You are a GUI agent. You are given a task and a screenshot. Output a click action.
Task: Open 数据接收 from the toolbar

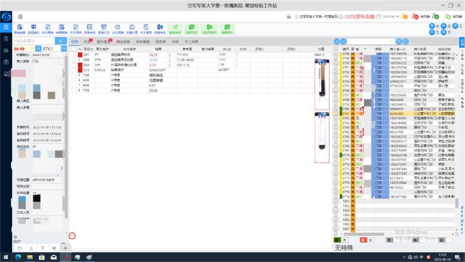(34, 29)
